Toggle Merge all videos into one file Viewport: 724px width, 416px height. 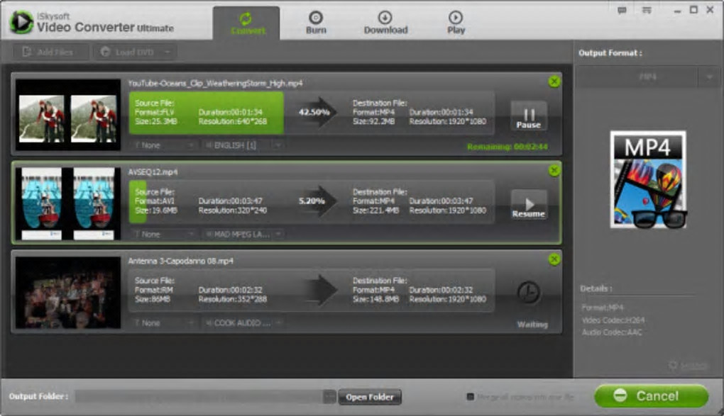click(470, 396)
